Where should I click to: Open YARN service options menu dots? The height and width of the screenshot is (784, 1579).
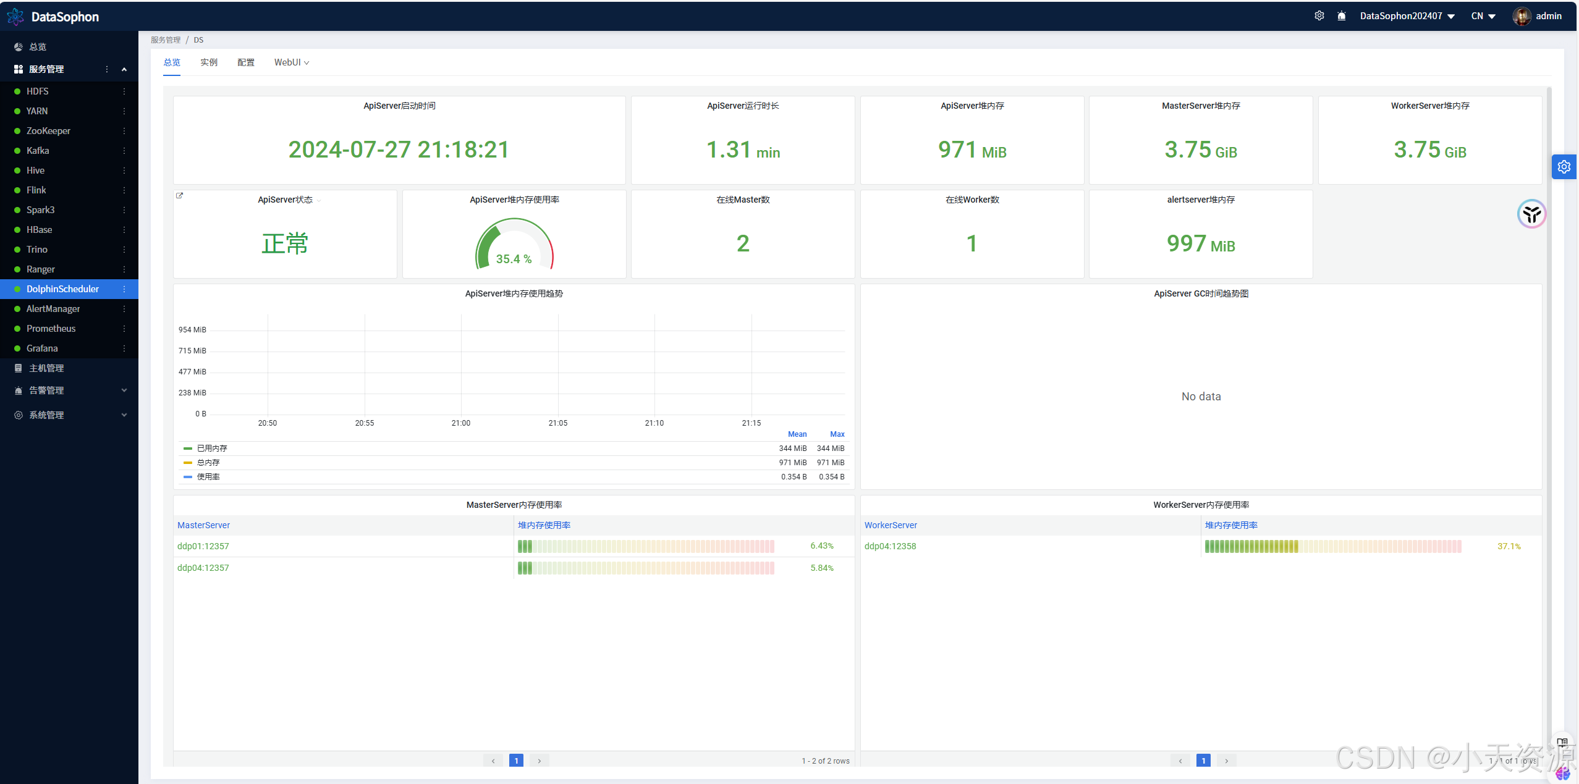click(124, 111)
